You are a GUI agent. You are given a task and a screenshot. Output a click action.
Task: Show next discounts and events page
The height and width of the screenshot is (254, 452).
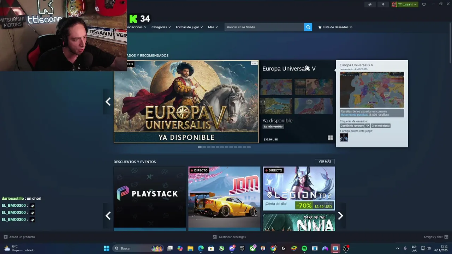click(x=340, y=216)
